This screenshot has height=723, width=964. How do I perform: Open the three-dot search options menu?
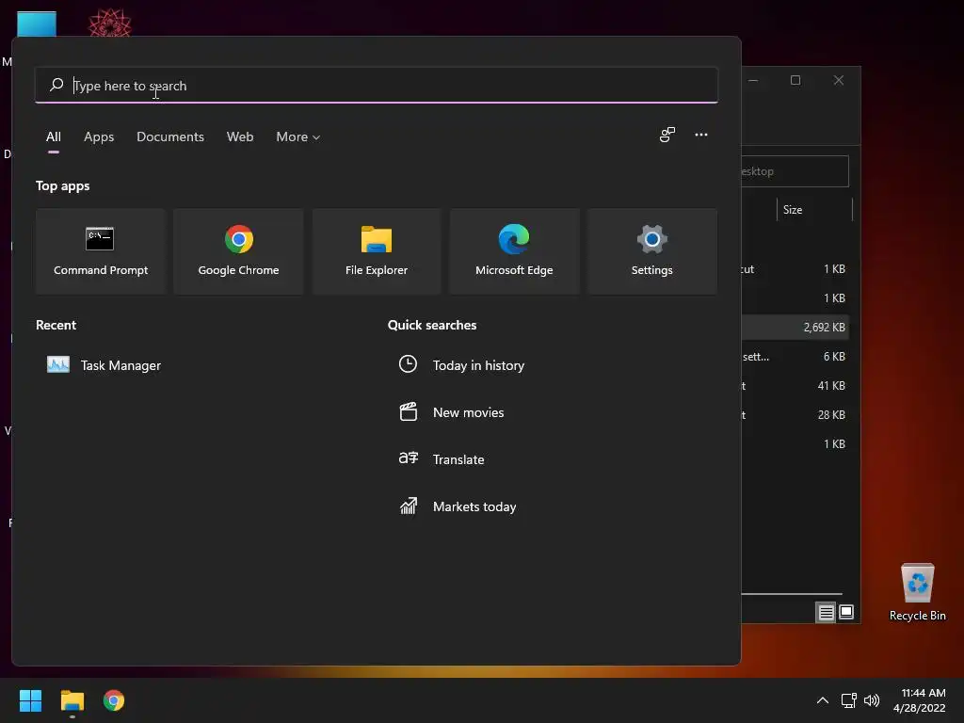(700, 135)
